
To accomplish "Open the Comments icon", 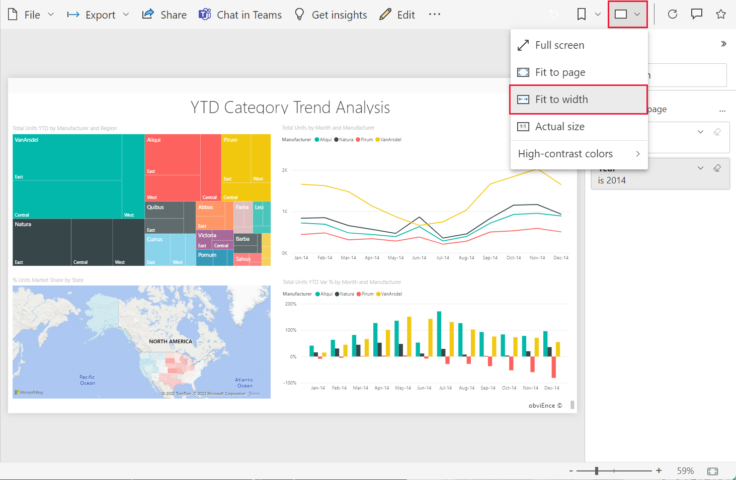I will click(x=697, y=14).
